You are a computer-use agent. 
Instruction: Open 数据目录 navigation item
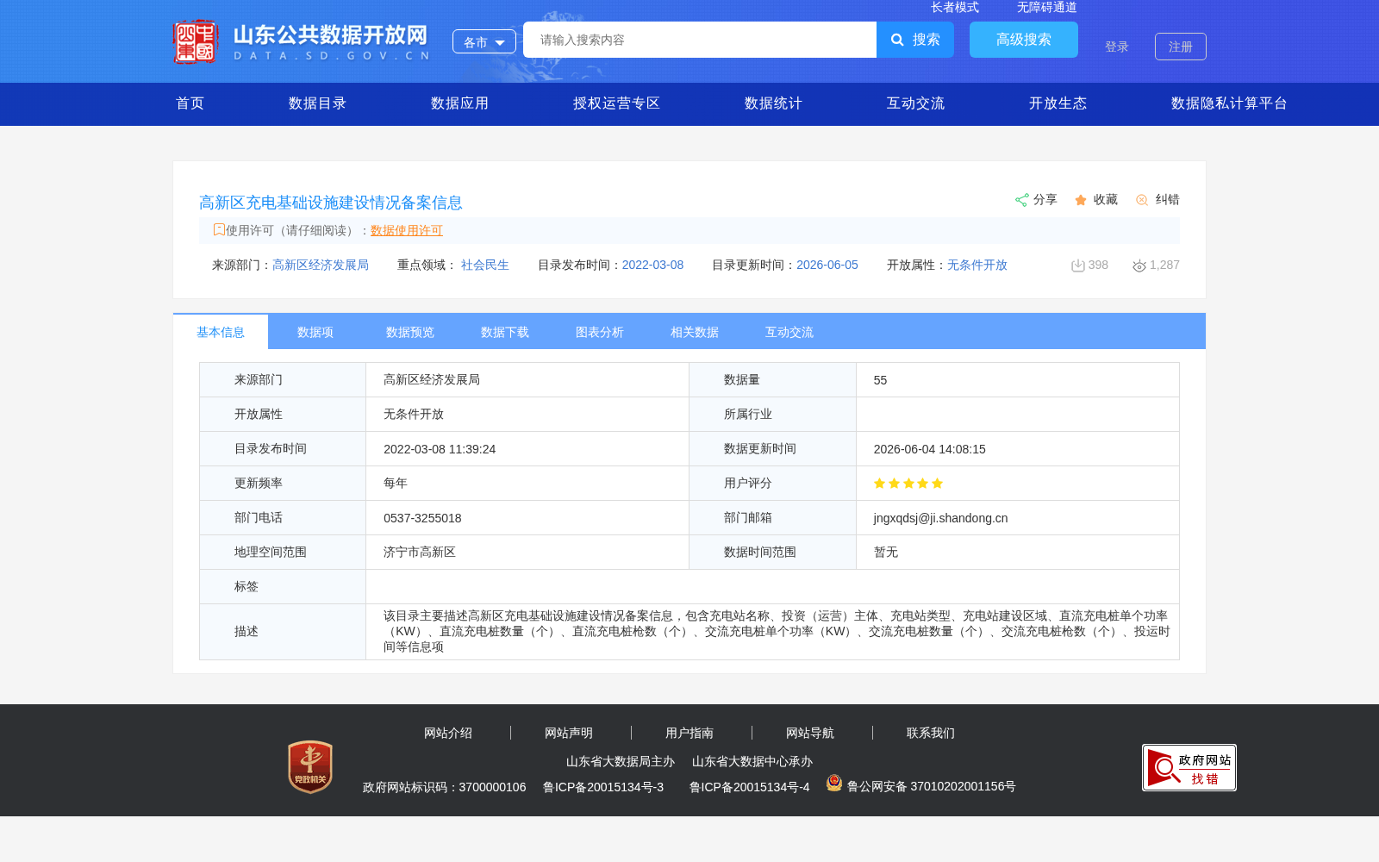317,103
